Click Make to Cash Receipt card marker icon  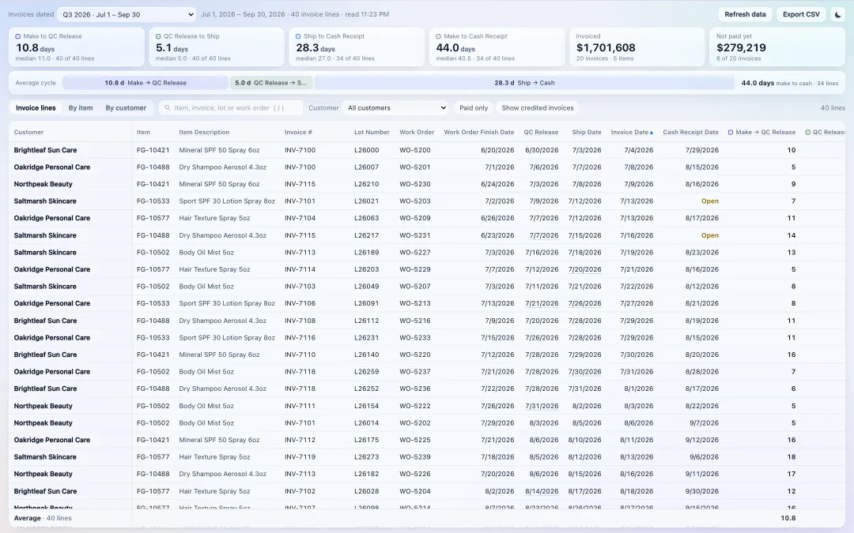[x=438, y=36]
